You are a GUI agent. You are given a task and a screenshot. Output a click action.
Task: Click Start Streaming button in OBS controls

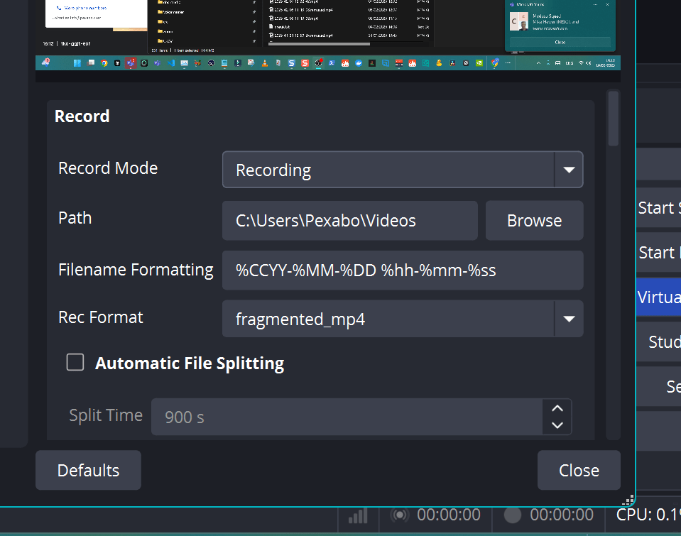click(x=659, y=207)
